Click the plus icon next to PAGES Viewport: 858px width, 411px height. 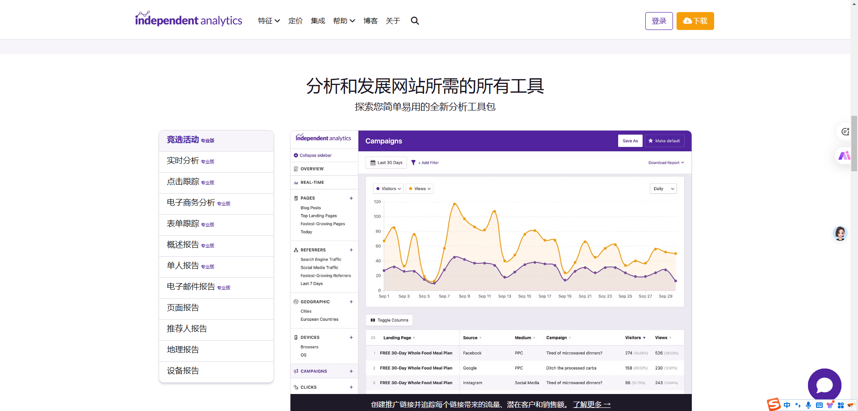tap(351, 198)
